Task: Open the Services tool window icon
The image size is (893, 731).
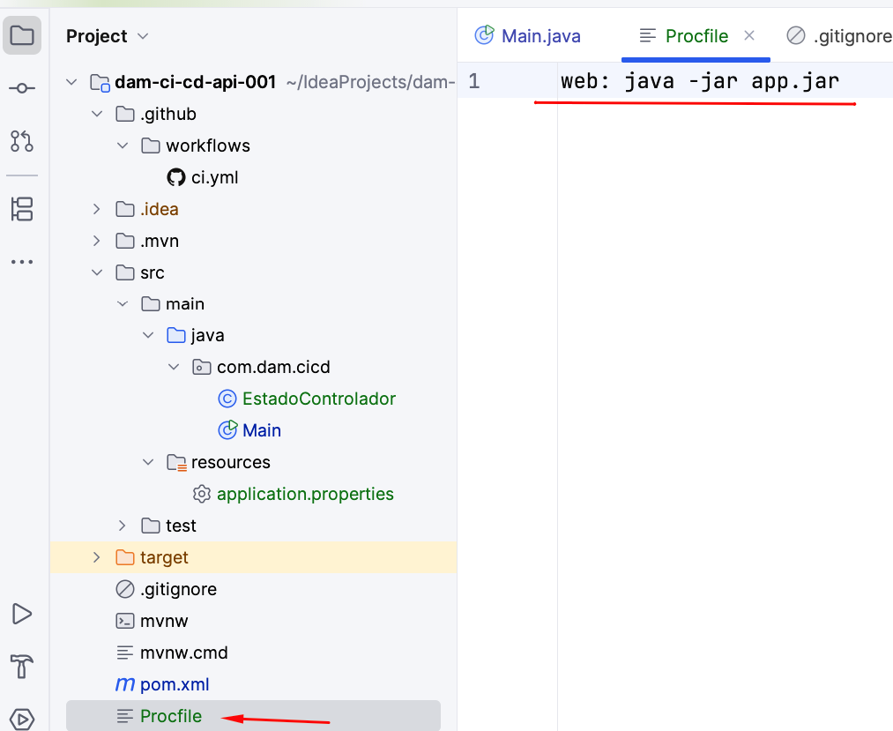Action: 22,717
